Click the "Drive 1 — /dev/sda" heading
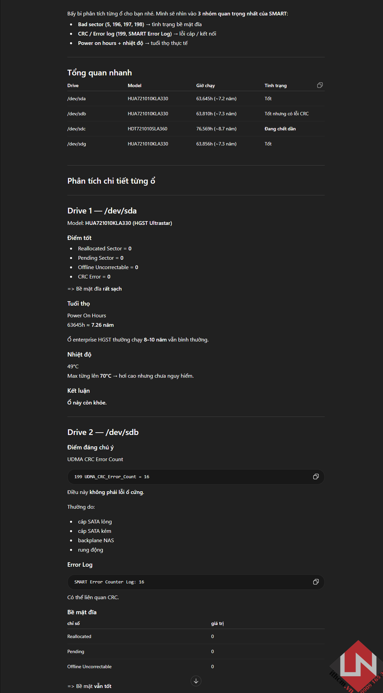The height and width of the screenshot is (693, 383). pyautogui.click(x=102, y=211)
